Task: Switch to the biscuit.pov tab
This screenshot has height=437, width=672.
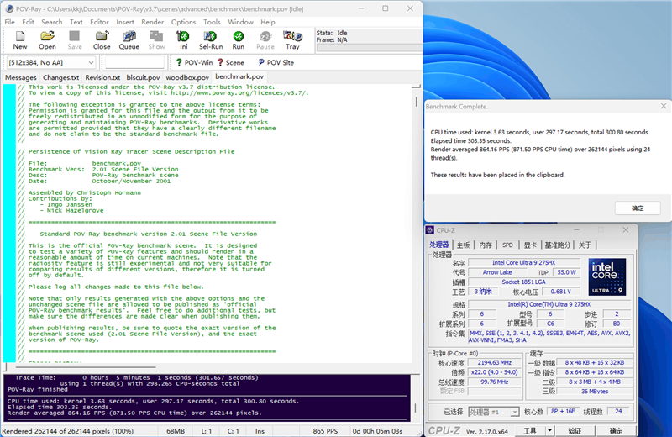Action: point(144,77)
